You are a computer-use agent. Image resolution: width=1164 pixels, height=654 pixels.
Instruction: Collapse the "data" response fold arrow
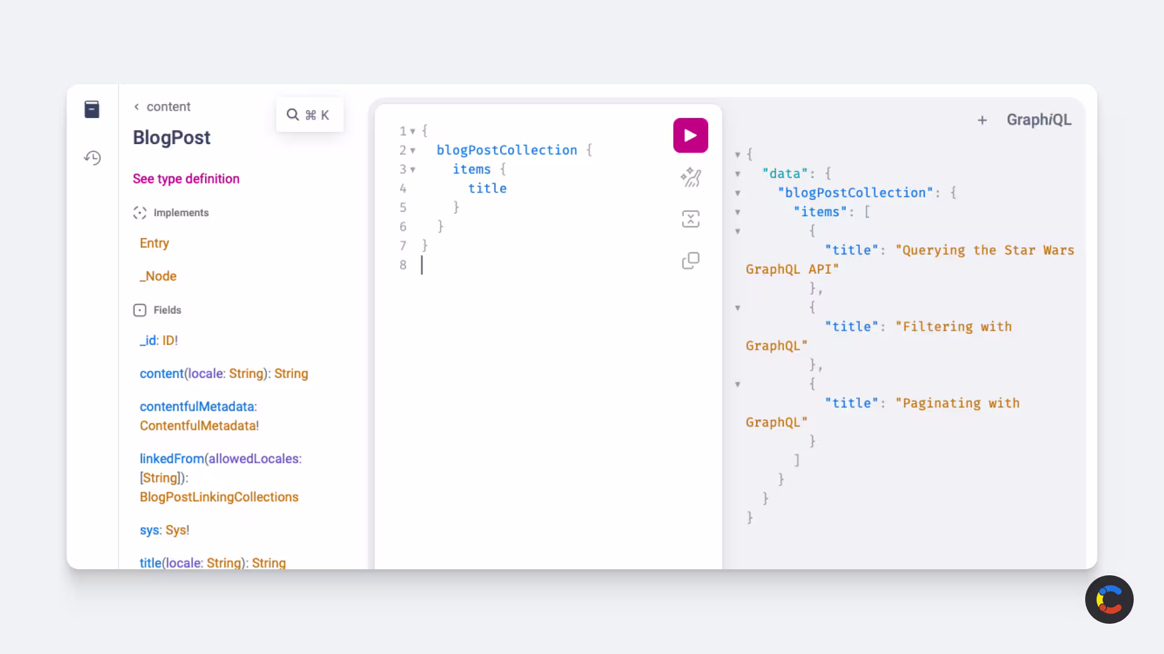(x=738, y=174)
